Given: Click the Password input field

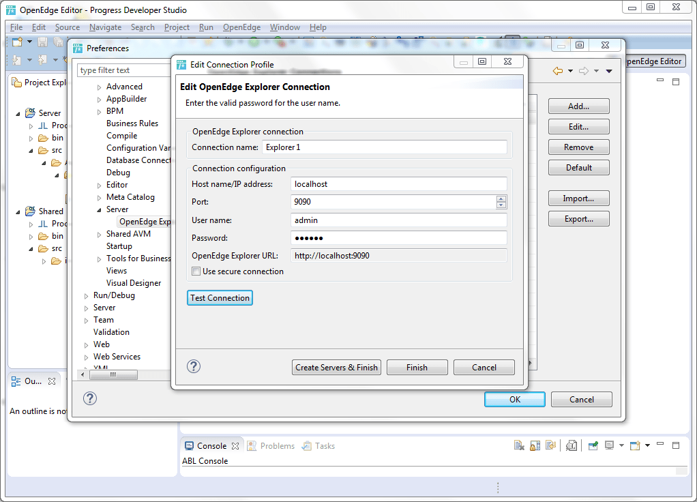Looking at the screenshot, I should tap(399, 238).
